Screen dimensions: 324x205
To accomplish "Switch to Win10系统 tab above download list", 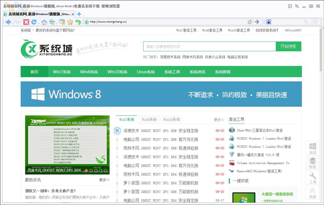I will point(172,120).
